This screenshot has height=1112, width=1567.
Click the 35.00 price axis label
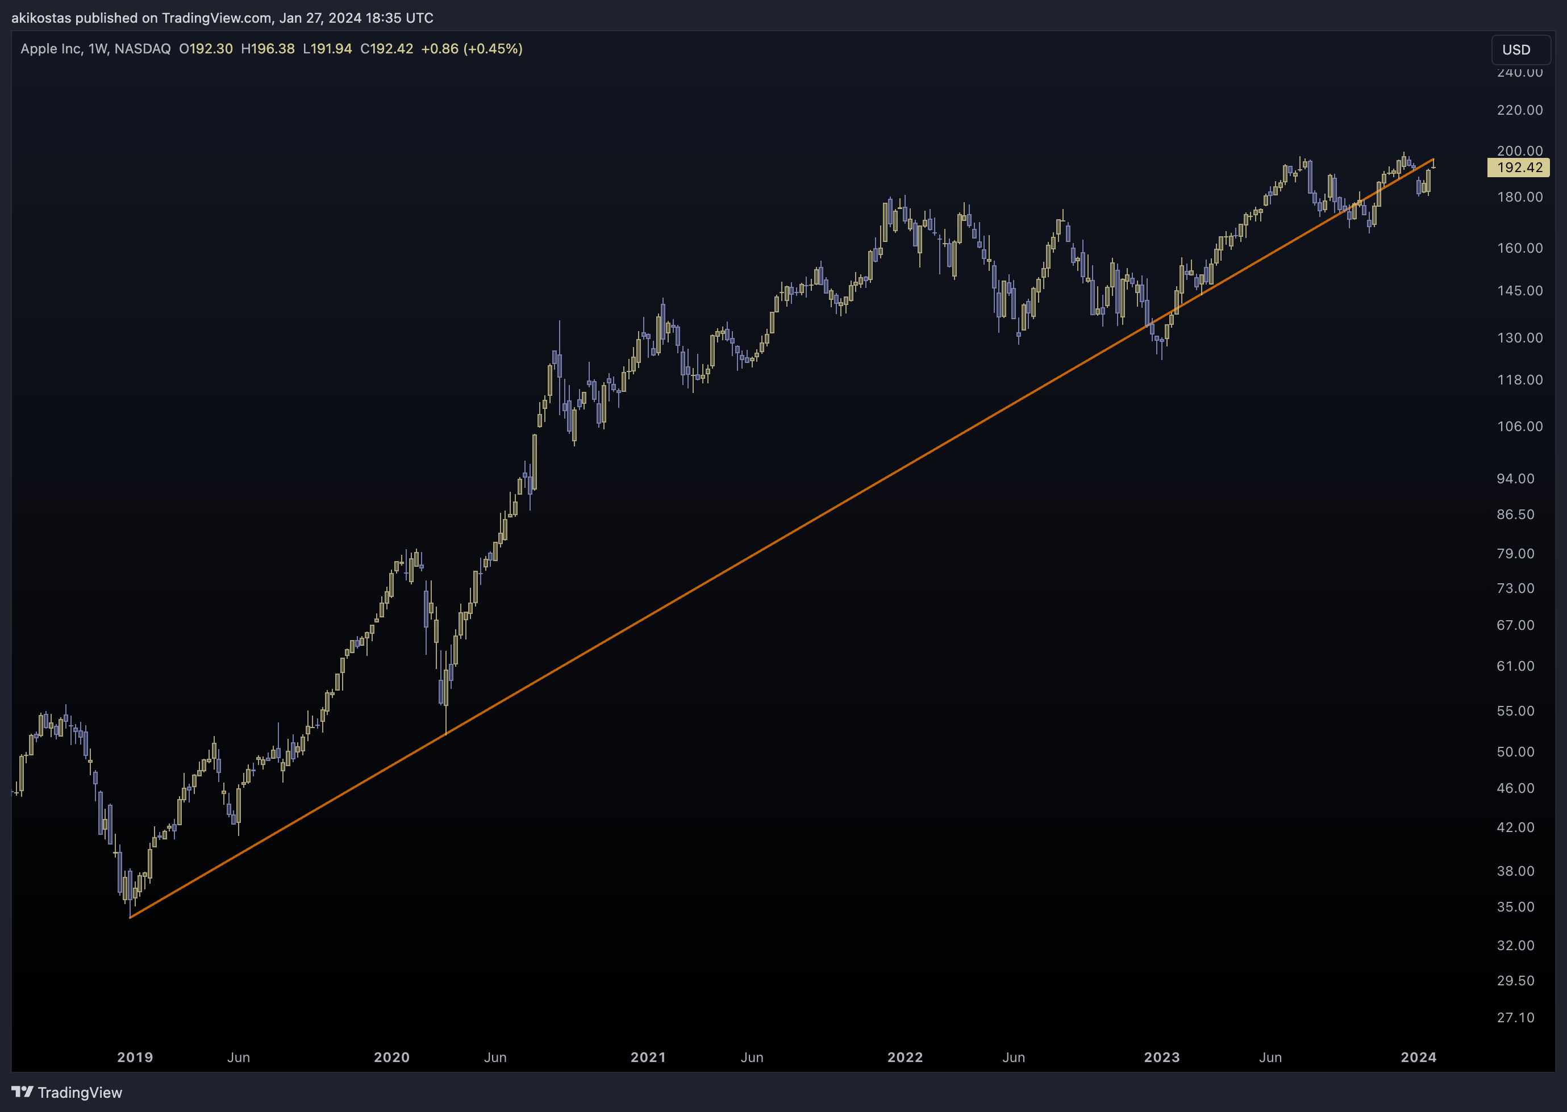pyautogui.click(x=1516, y=906)
